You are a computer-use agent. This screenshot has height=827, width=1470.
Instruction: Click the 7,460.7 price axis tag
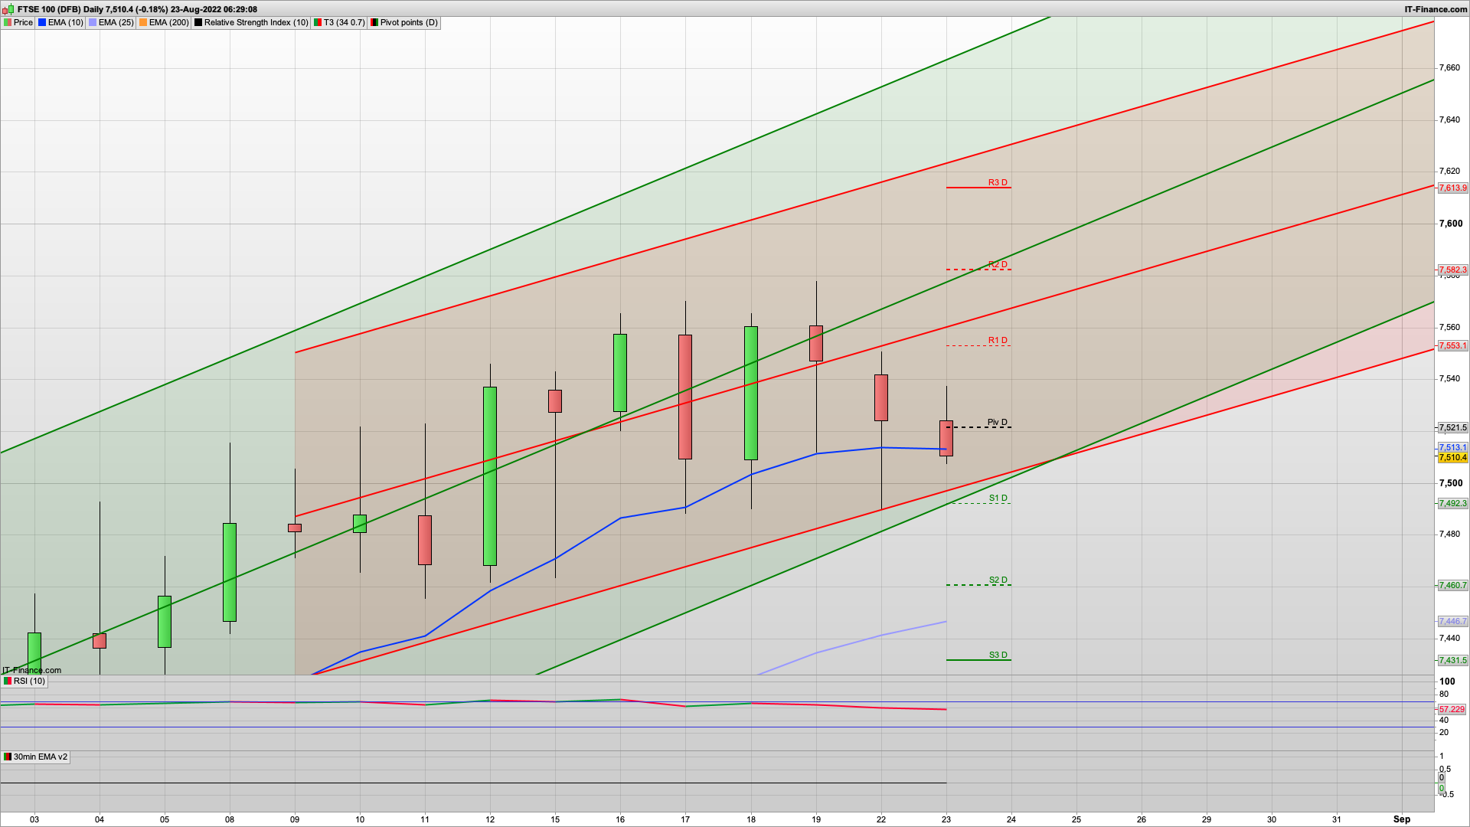(1452, 585)
